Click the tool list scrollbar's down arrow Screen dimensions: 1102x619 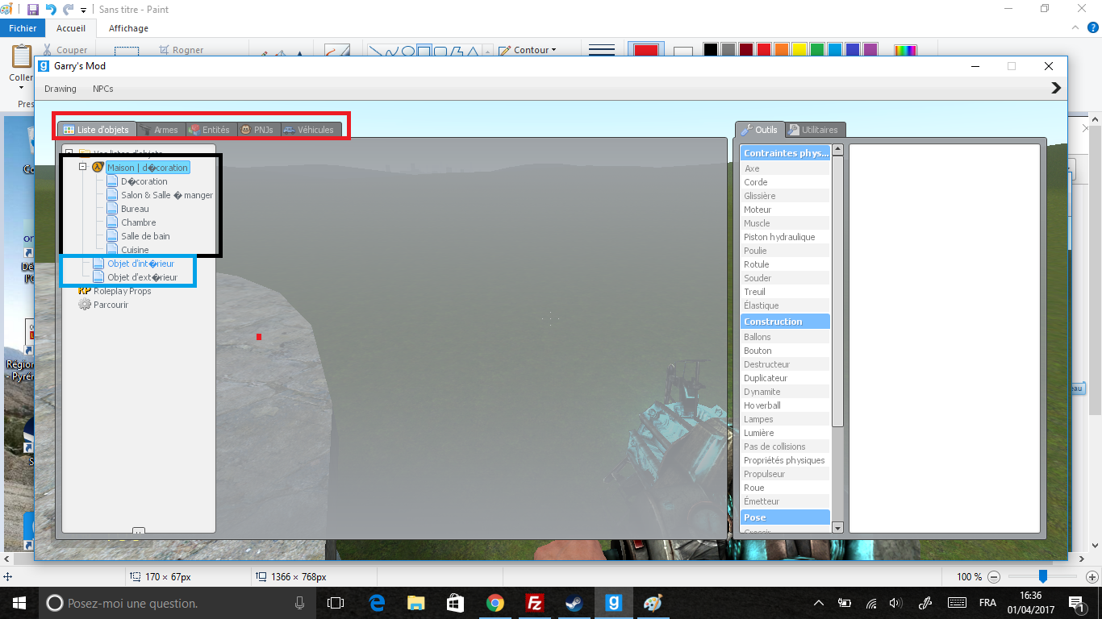pyautogui.click(x=837, y=528)
